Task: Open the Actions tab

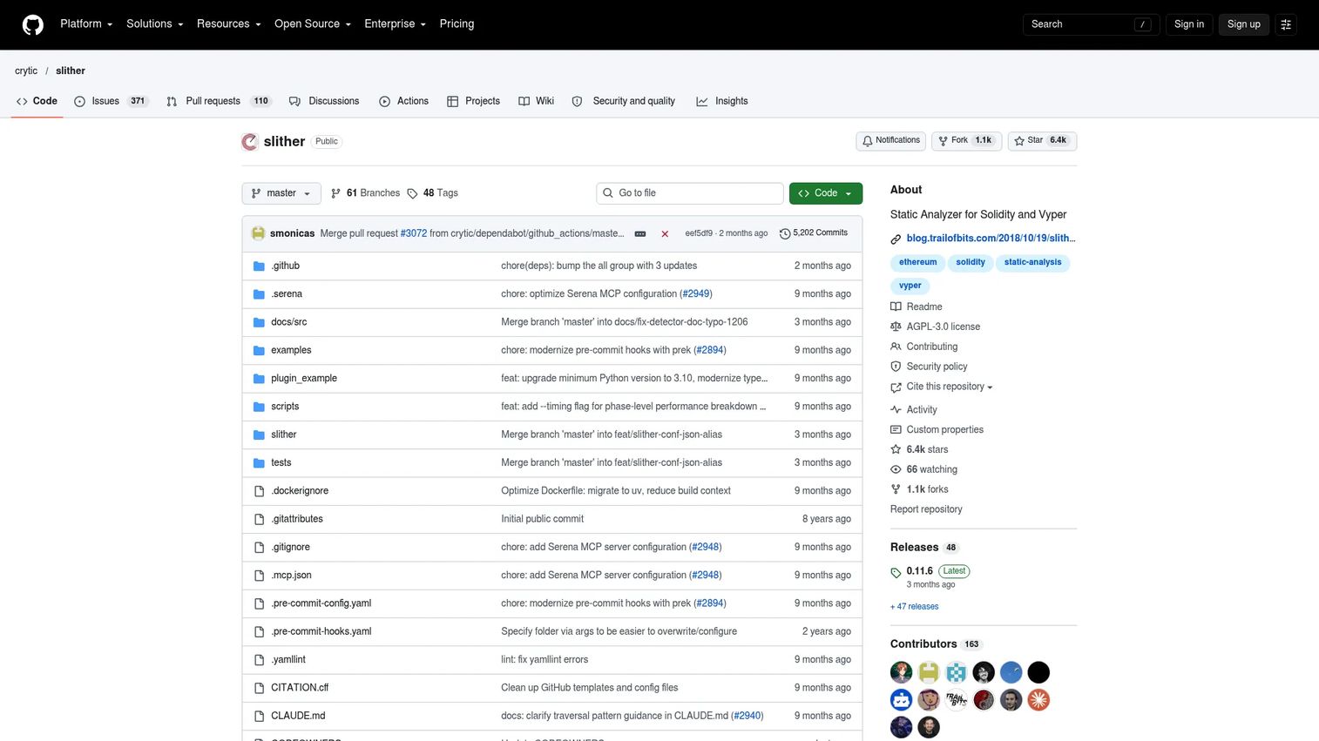Action: 404,101
